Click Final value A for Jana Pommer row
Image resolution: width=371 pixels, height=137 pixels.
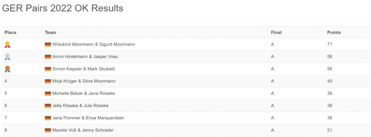[x=272, y=118]
